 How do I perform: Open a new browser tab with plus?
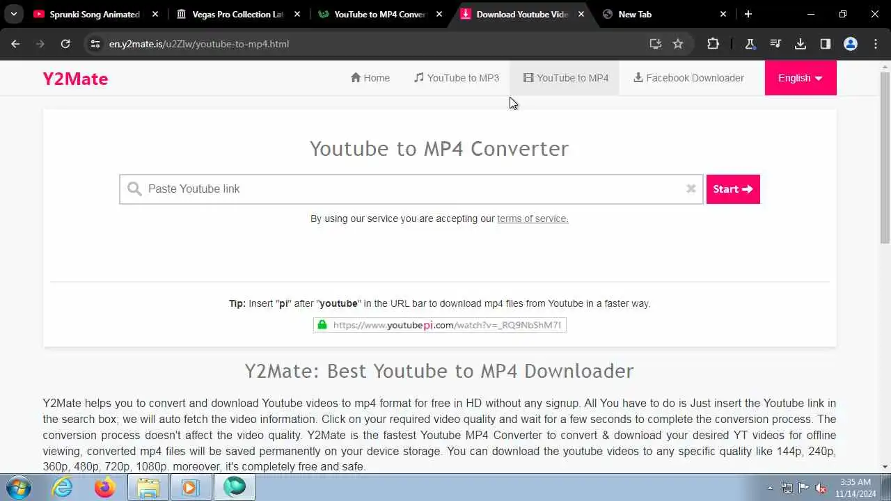click(748, 14)
